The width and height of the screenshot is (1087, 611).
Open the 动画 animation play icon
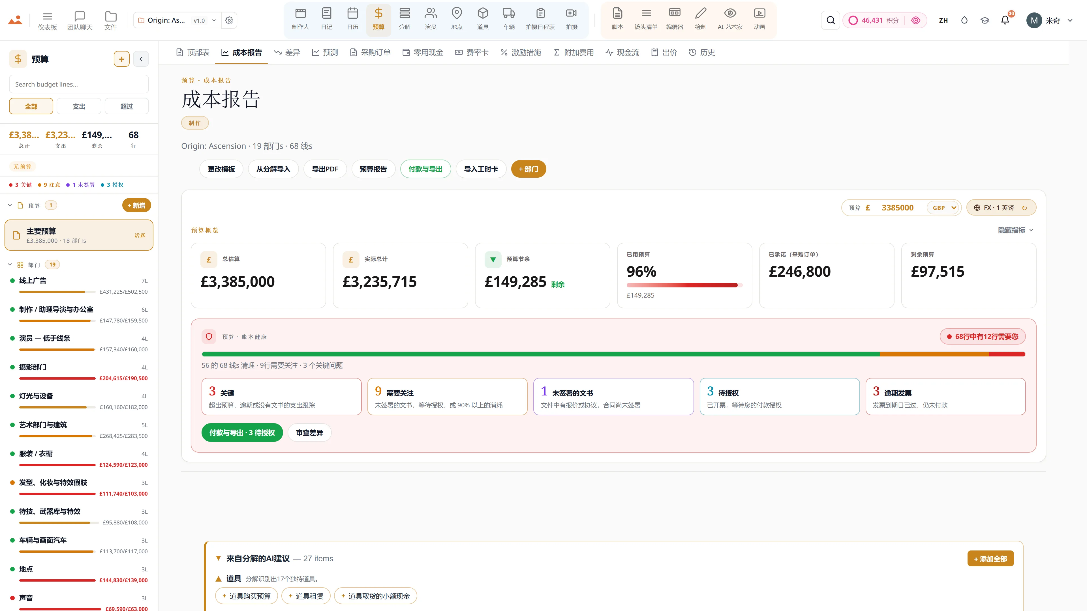759,20
